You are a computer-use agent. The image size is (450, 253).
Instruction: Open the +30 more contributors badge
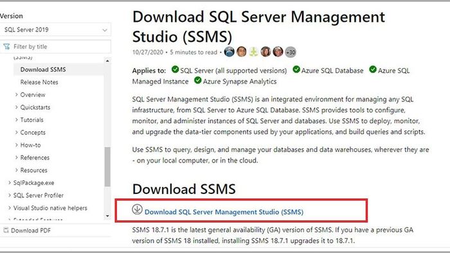pyautogui.click(x=291, y=52)
